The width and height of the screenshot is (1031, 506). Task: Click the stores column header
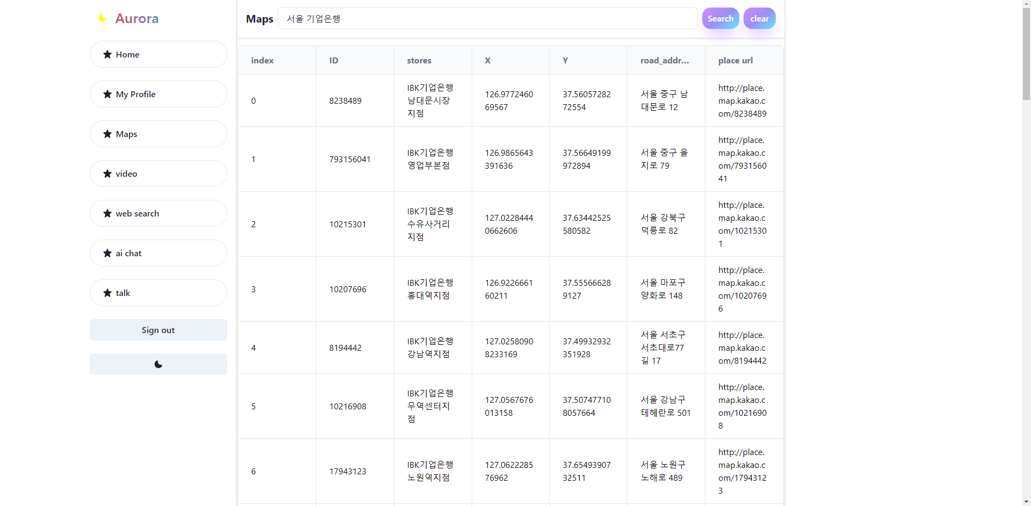[433, 60]
